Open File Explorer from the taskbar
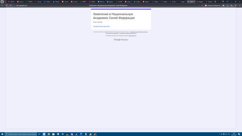The width and height of the screenshot is (242, 136). click(x=49, y=134)
